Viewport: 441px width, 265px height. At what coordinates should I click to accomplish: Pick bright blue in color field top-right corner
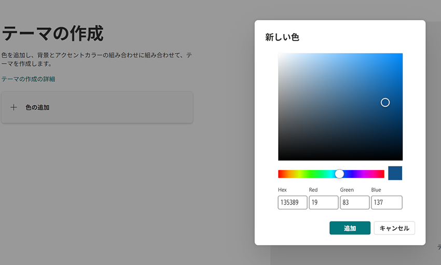click(x=401, y=54)
